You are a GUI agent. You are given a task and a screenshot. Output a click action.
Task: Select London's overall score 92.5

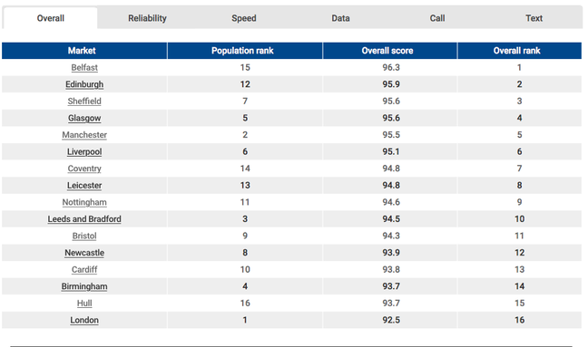tap(391, 320)
